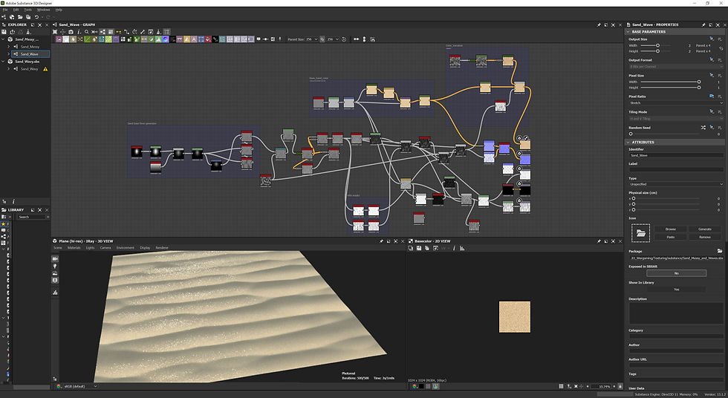Click the Random Seed shuffle icon

pyautogui.click(x=703, y=128)
